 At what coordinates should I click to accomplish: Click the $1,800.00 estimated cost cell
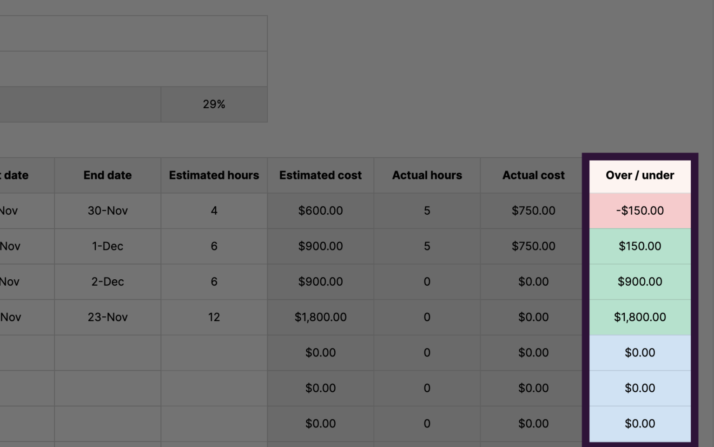pos(320,317)
